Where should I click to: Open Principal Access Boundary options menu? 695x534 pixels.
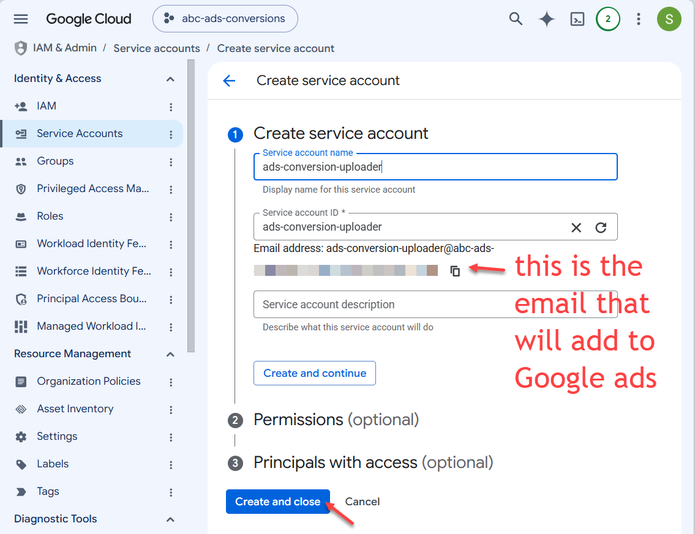point(171,300)
